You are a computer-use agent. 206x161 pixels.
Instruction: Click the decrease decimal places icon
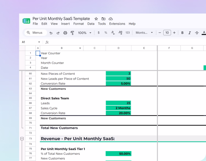[x=113, y=33]
